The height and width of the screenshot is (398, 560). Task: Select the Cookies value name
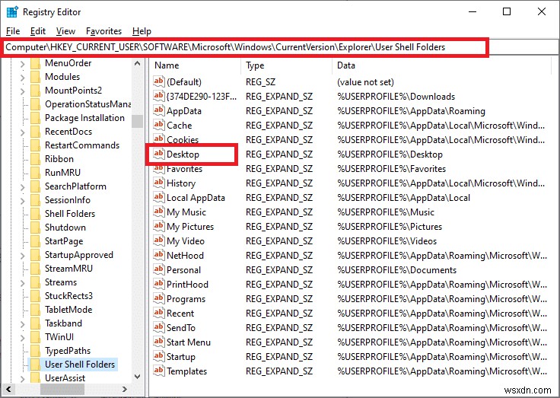click(183, 140)
